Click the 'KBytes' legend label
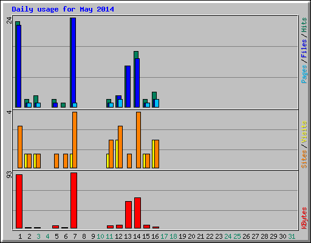Image resolution: width=311 pixels, height=243 pixels. (x=304, y=218)
